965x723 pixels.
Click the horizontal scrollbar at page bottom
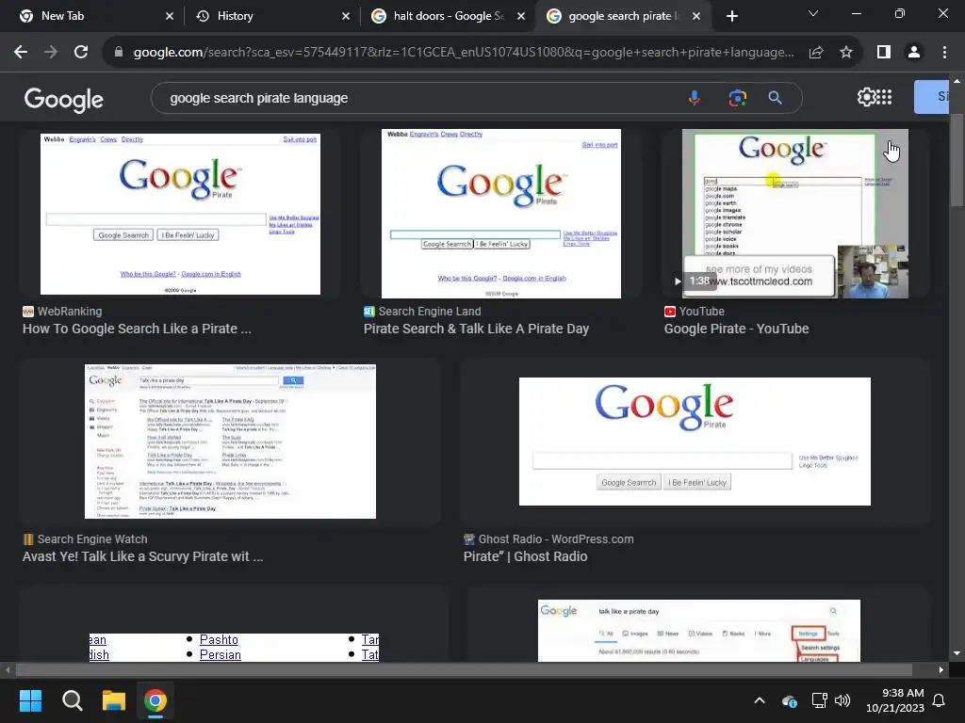[x=464, y=669]
